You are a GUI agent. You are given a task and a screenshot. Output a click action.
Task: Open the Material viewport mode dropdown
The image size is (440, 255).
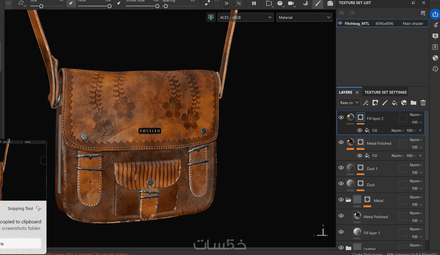tap(304, 17)
